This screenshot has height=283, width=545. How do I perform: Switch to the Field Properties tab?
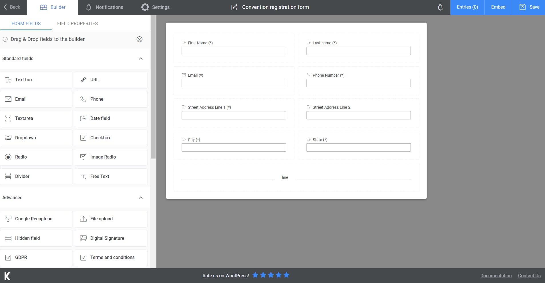pyautogui.click(x=77, y=23)
